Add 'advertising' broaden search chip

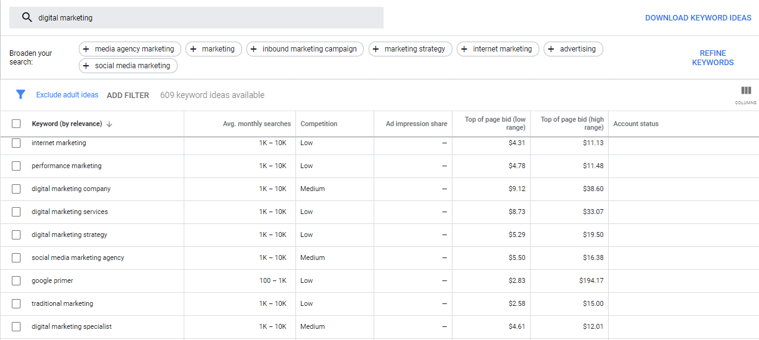(573, 49)
